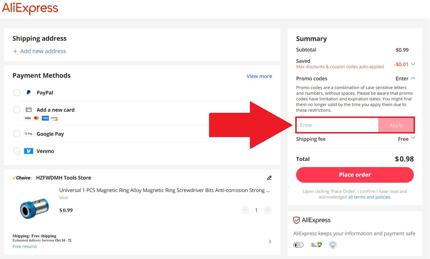Click the Venmo logo icon
The width and height of the screenshot is (430, 259).
[28, 151]
